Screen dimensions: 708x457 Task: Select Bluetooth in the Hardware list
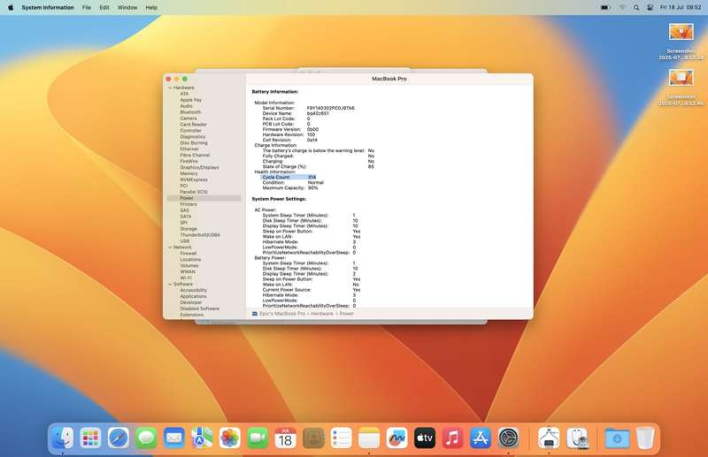(x=190, y=112)
